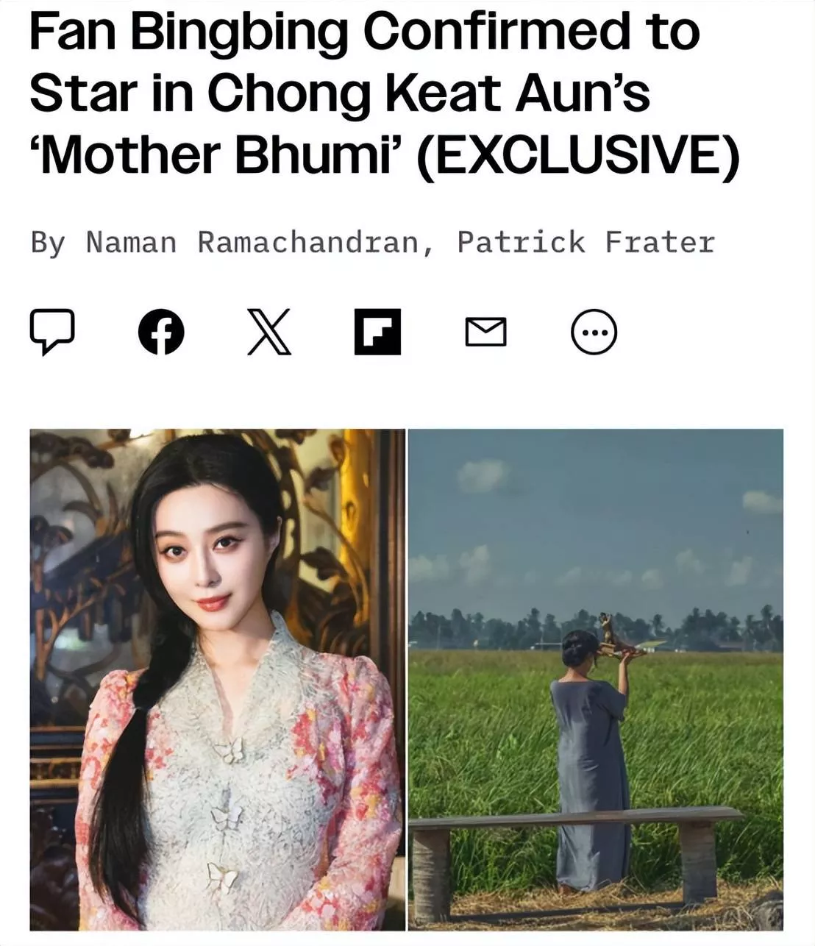Share the article on X

coord(269,332)
